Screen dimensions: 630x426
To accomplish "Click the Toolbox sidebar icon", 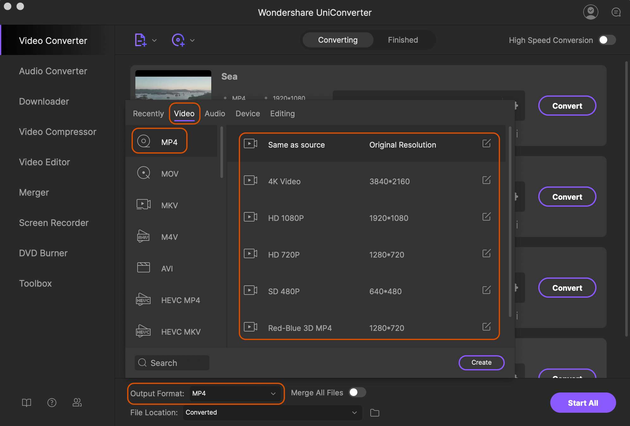I will (36, 283).
